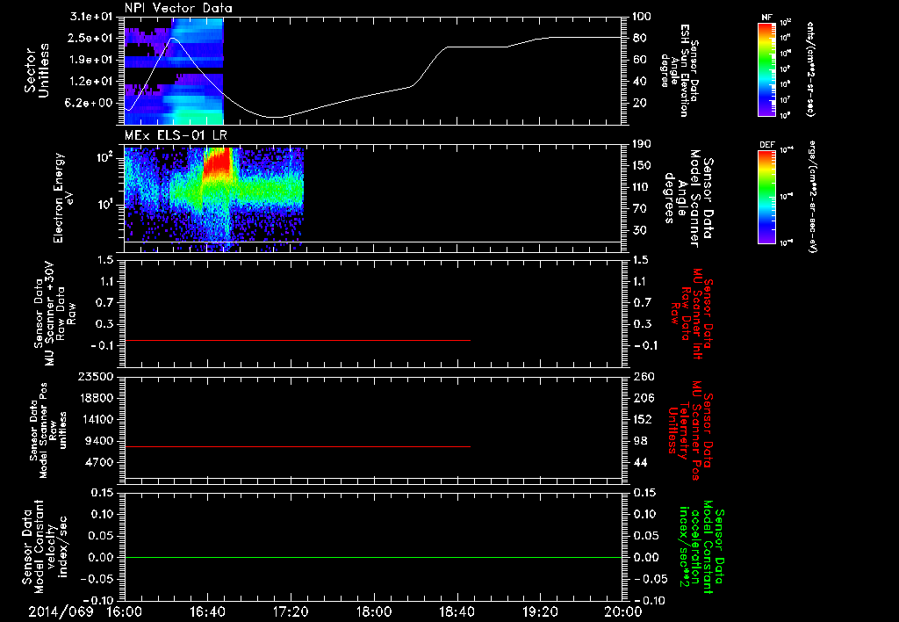Click the 'MU Scanner +30V Raw Data' axis title
This screenshot has width=899, height=622.
55,314
